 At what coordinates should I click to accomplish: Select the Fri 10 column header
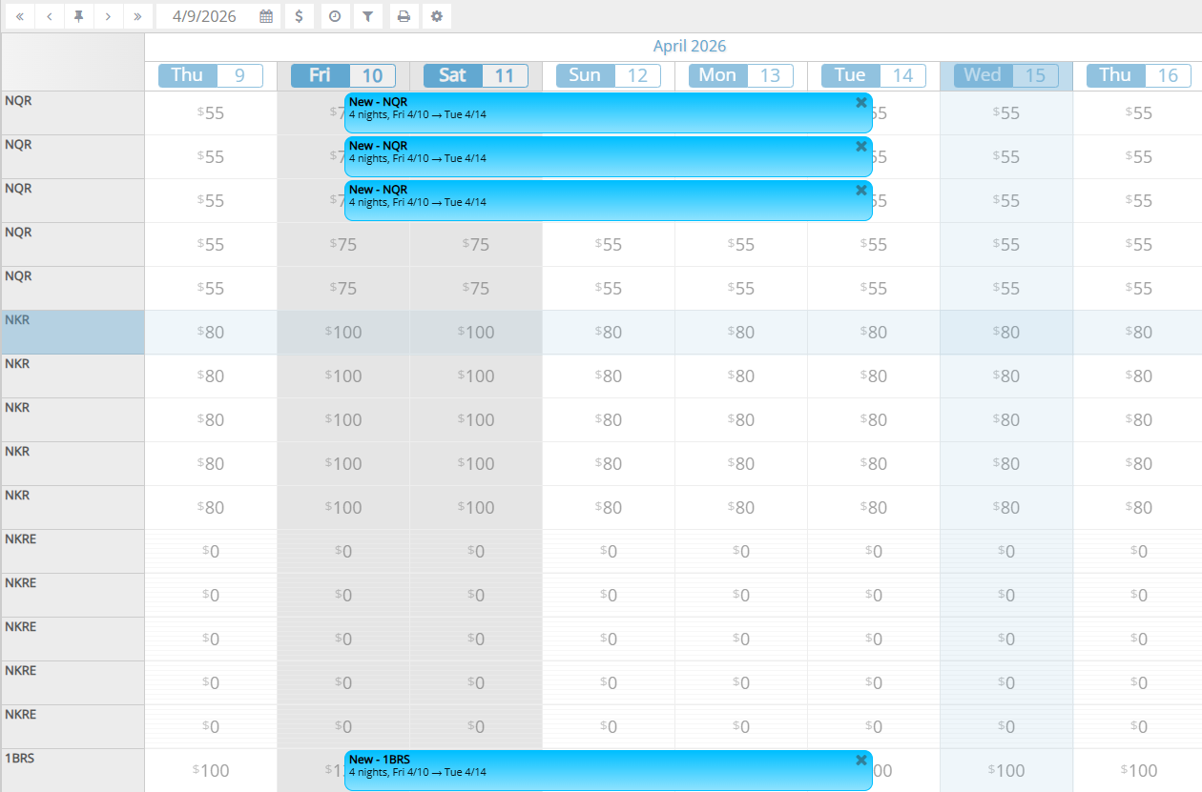343,76
